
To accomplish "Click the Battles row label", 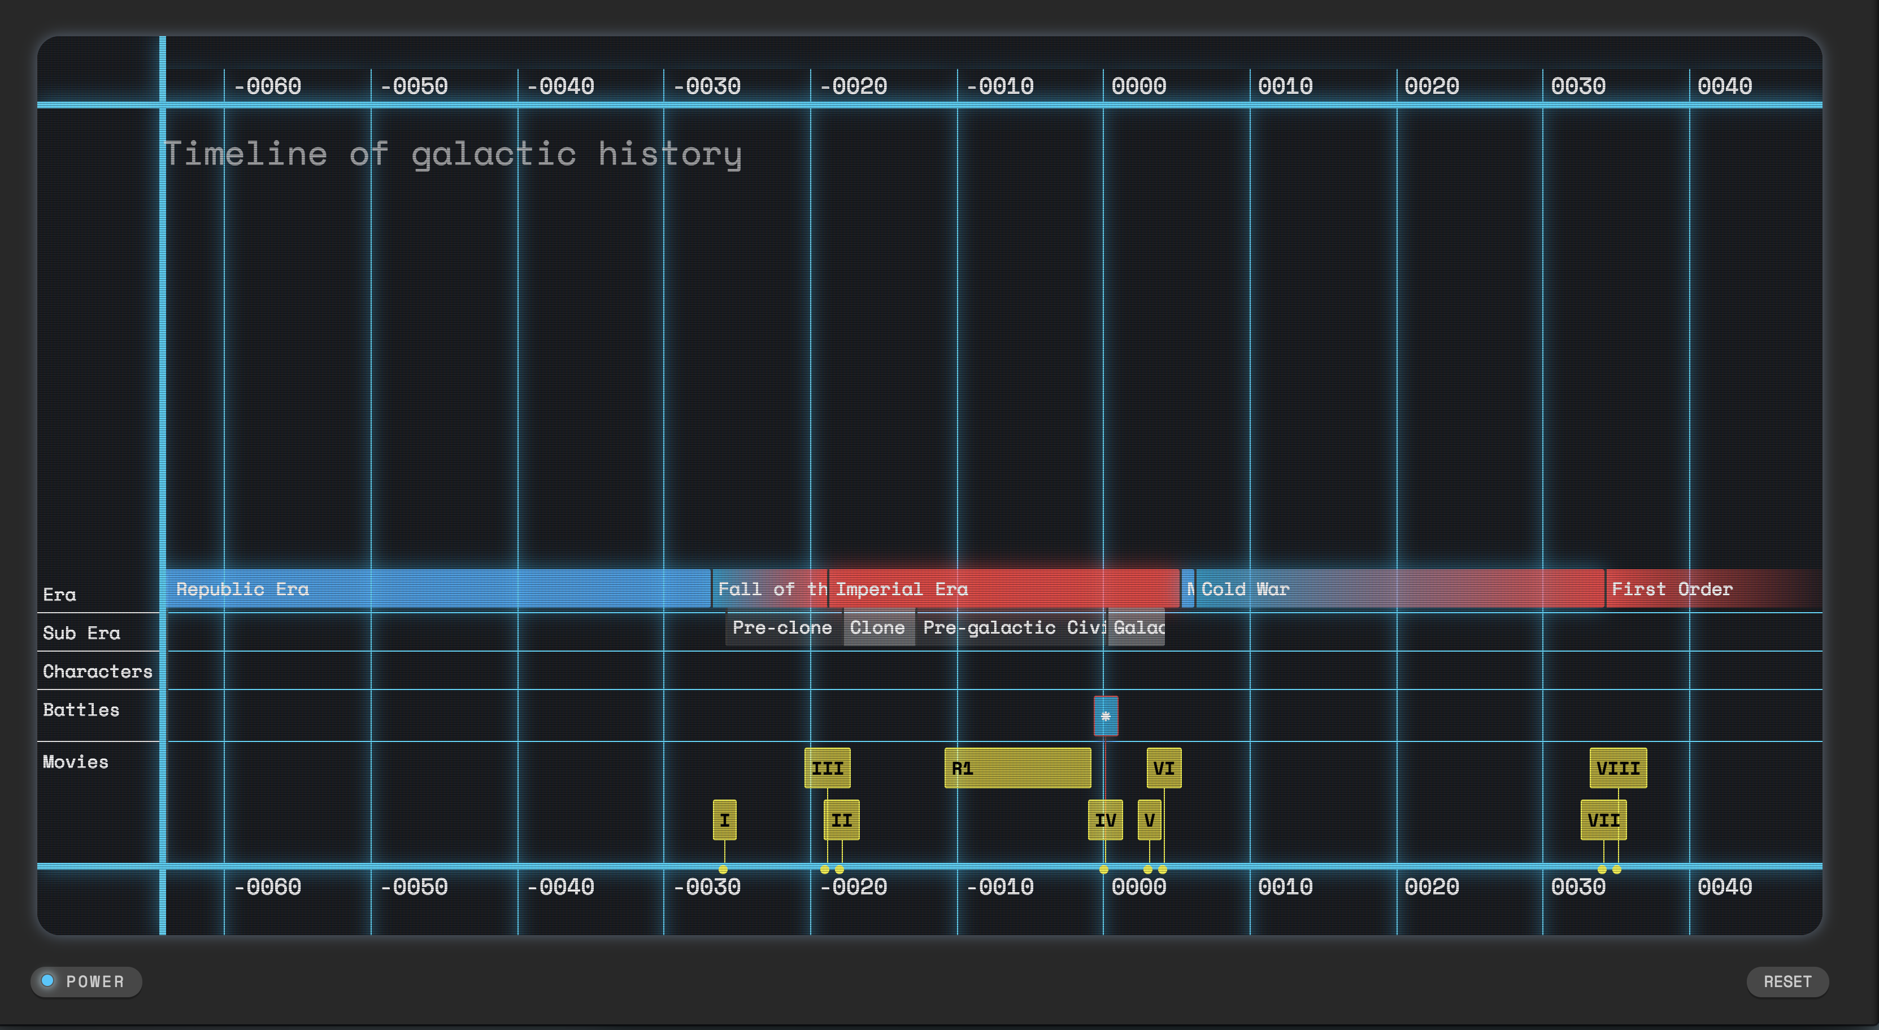I will click(x=81, y=710).
